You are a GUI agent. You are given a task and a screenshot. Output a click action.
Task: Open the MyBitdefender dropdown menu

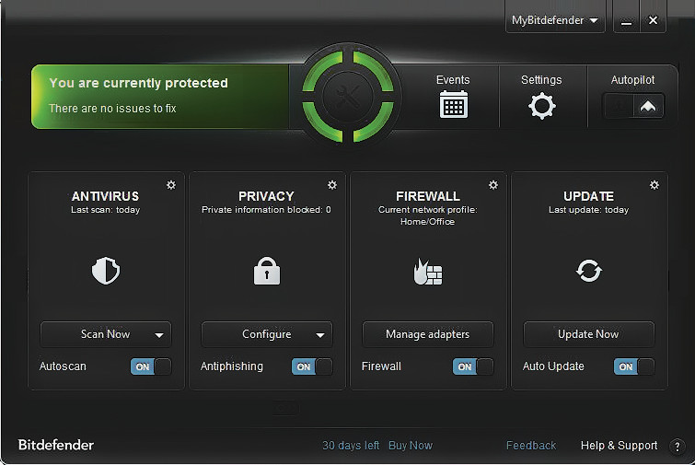tap(555, 20)
